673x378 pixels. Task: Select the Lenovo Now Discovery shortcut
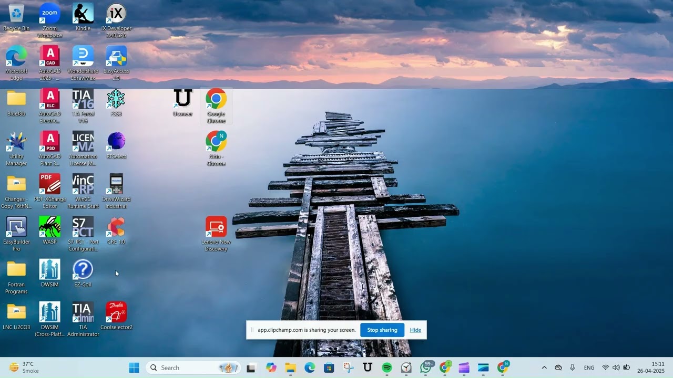pyautogui.click(x=216, y=234)
